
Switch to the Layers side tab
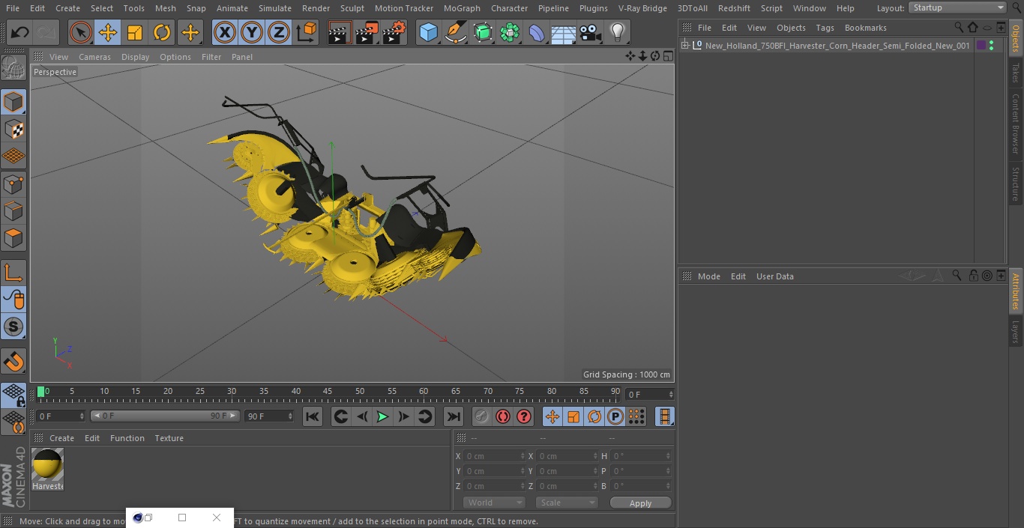pyautogui.click(x=1016, y=332)
